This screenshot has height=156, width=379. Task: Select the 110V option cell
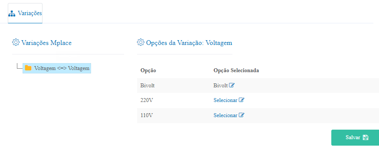pyautogui.click(x=147, y=115)
